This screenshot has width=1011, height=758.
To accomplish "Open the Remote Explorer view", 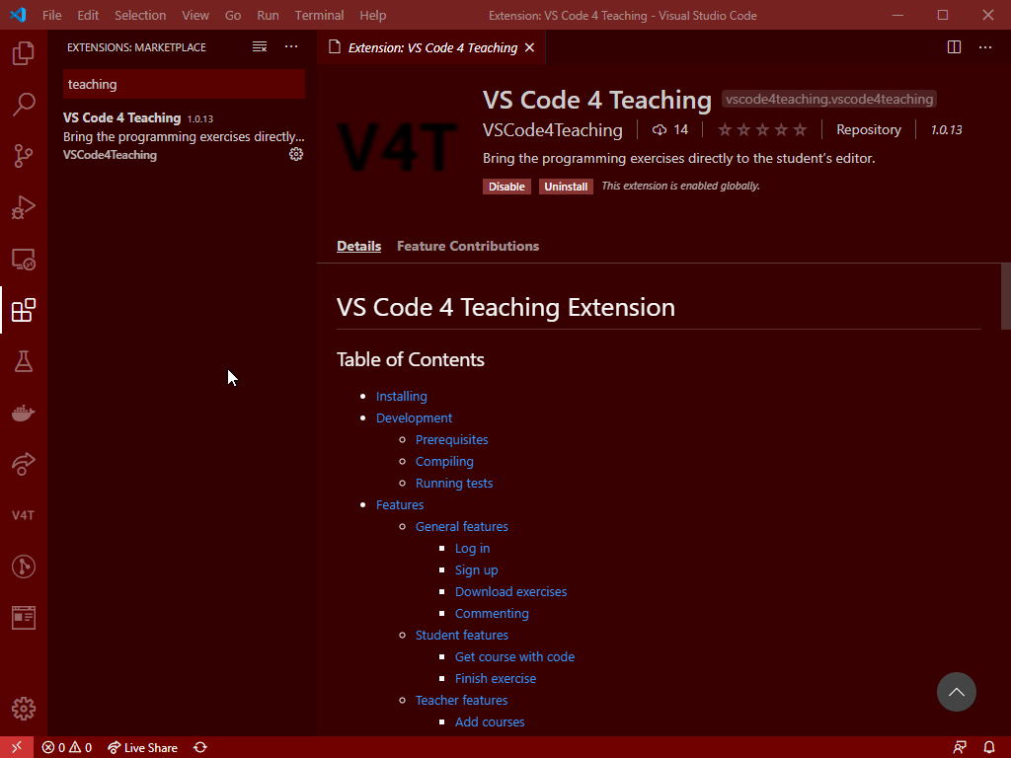I will 24,260.
